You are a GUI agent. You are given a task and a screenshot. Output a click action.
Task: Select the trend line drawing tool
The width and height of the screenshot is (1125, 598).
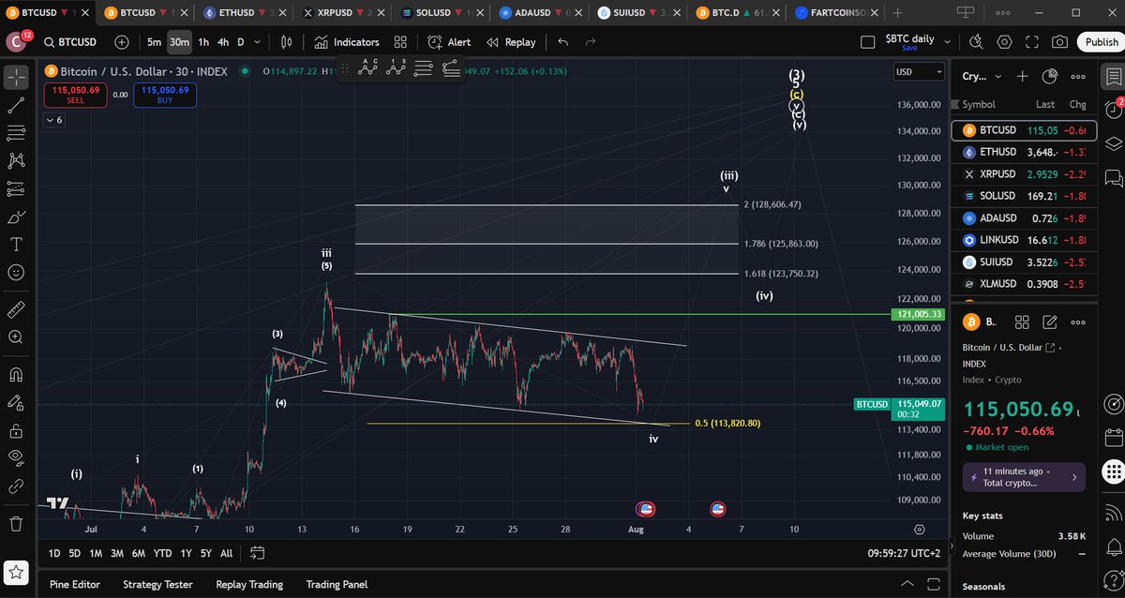(16, 105)
